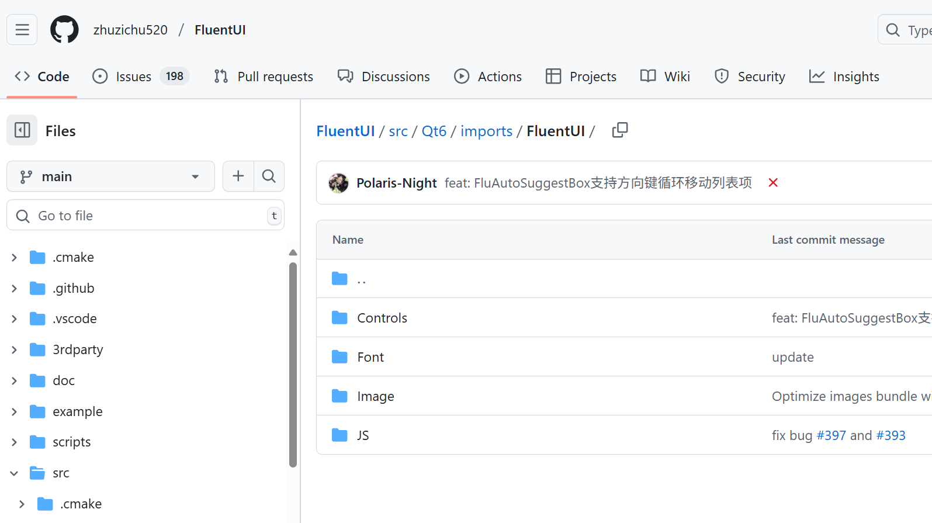Collapse the src folder in the tree

pos(15,473)
